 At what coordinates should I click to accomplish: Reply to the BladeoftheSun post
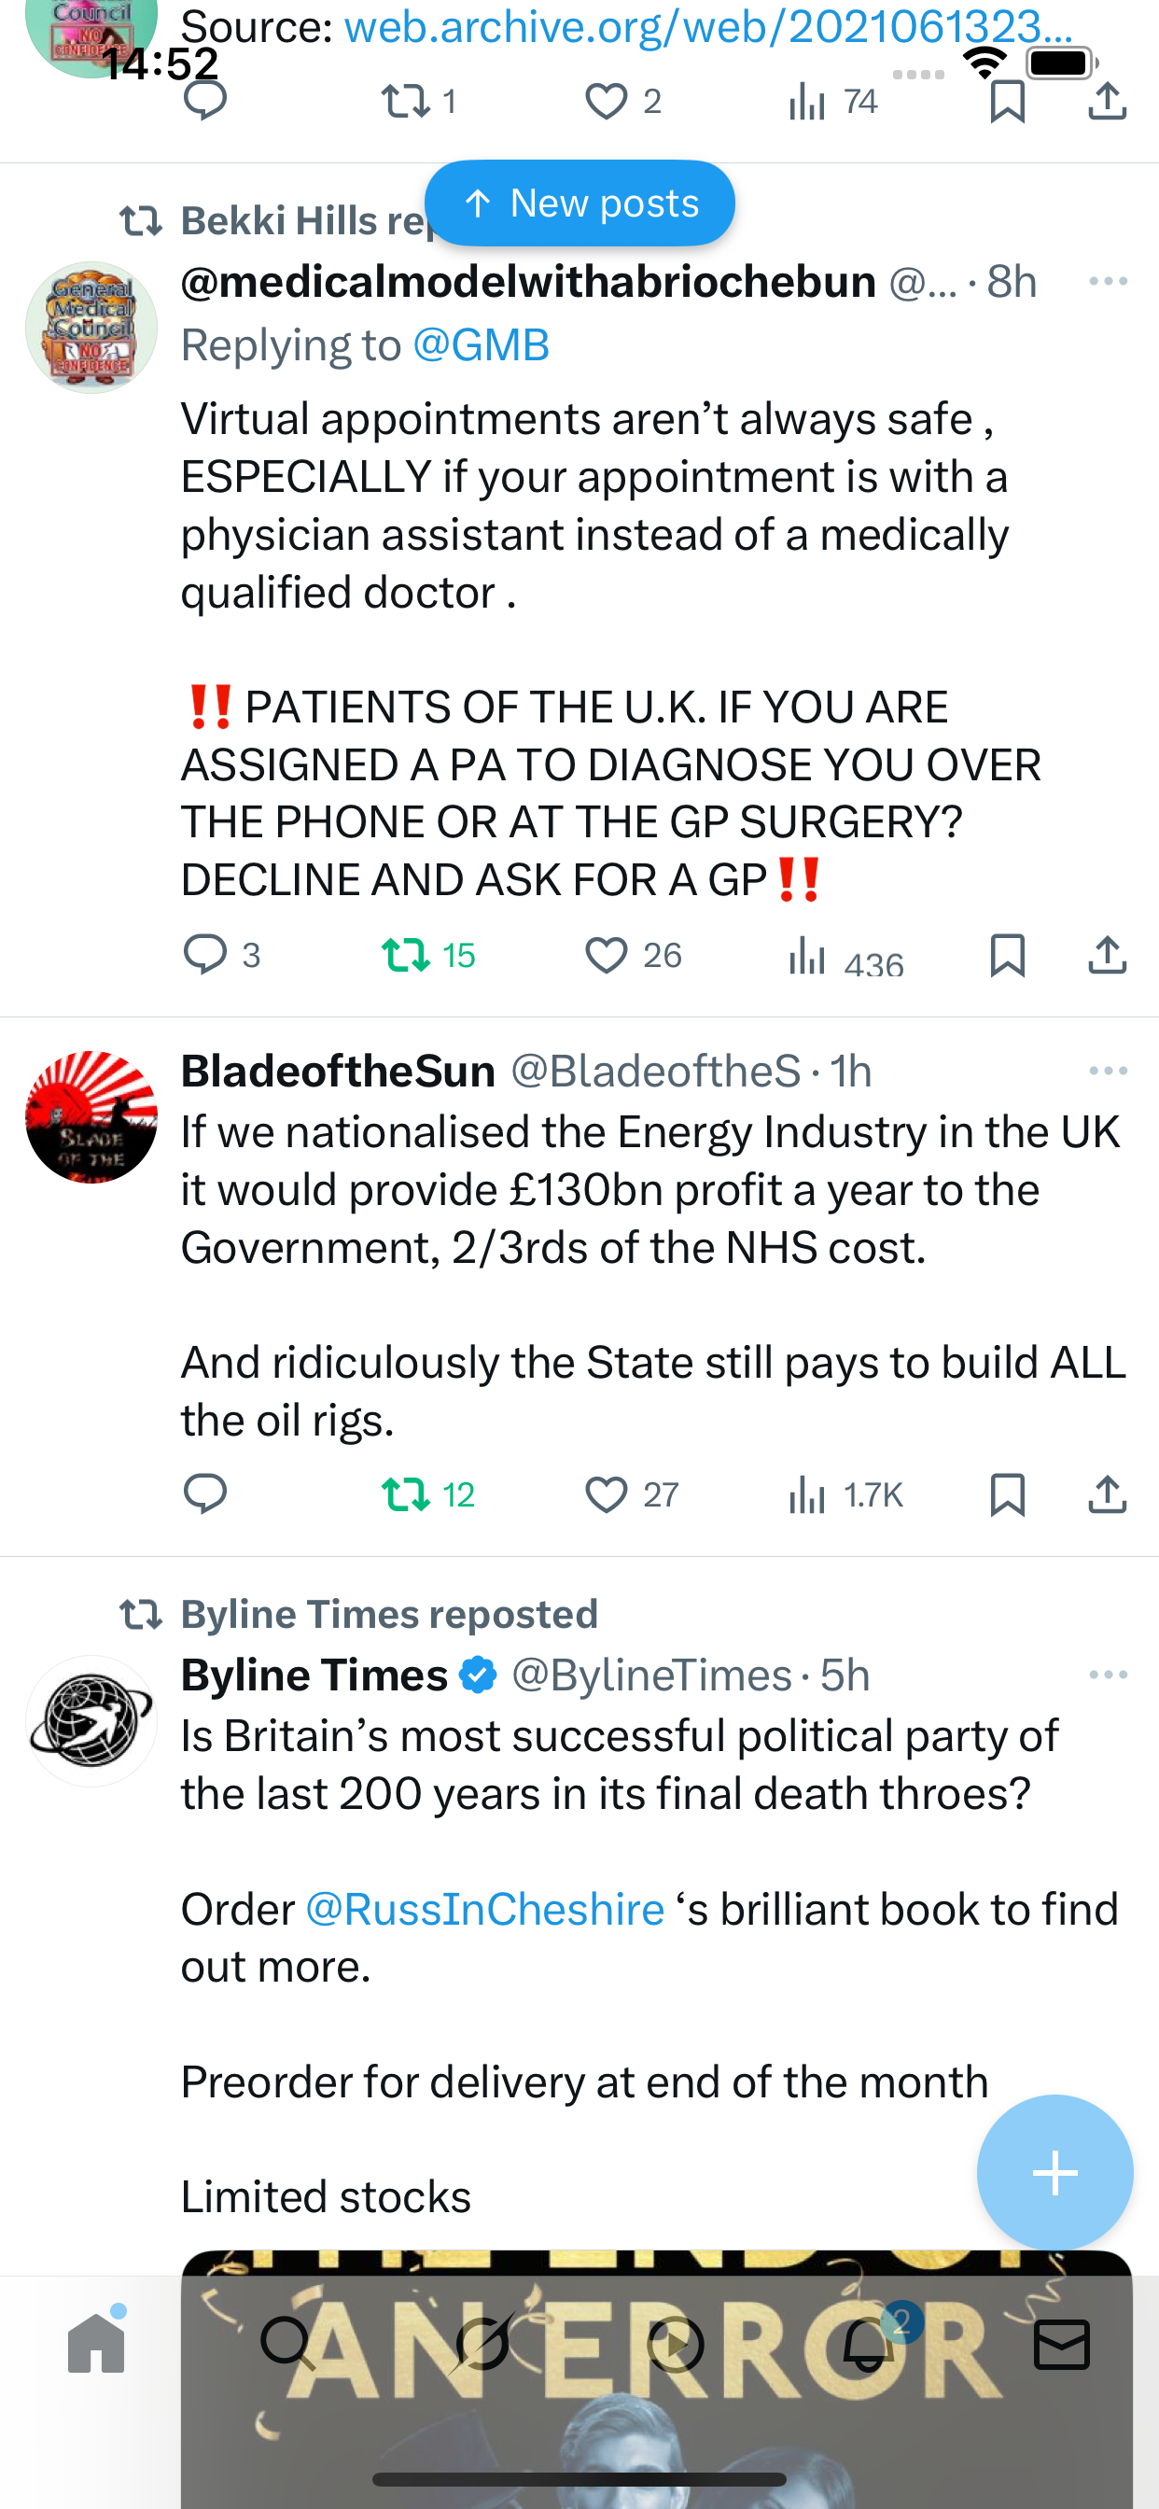[x=204, y=1494]
